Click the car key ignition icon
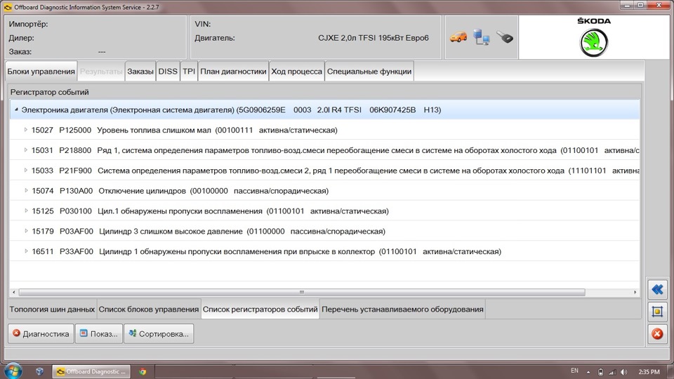Image resolution: width=674 pixels, height=379 pixels. (505, 37)
